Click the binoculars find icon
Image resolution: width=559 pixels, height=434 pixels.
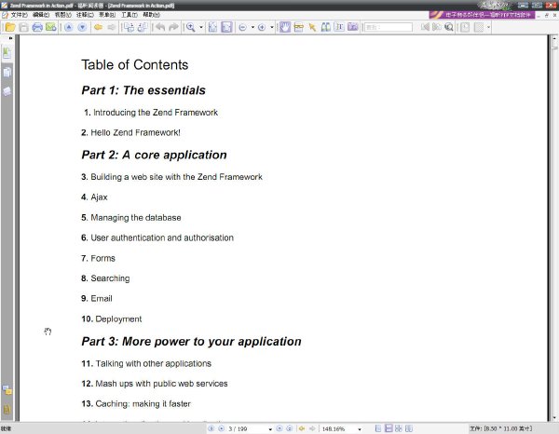[325, 27]
